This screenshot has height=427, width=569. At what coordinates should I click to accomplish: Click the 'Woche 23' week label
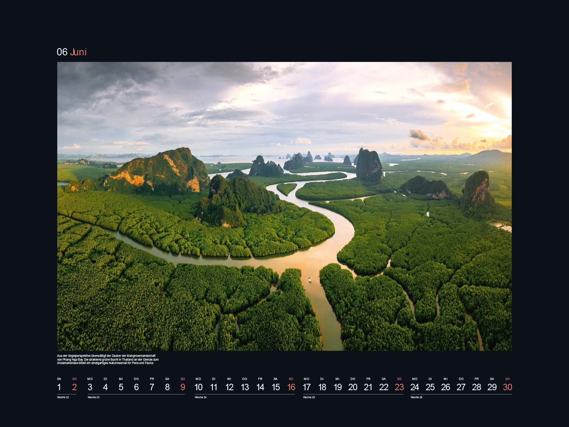click(93, 397)
